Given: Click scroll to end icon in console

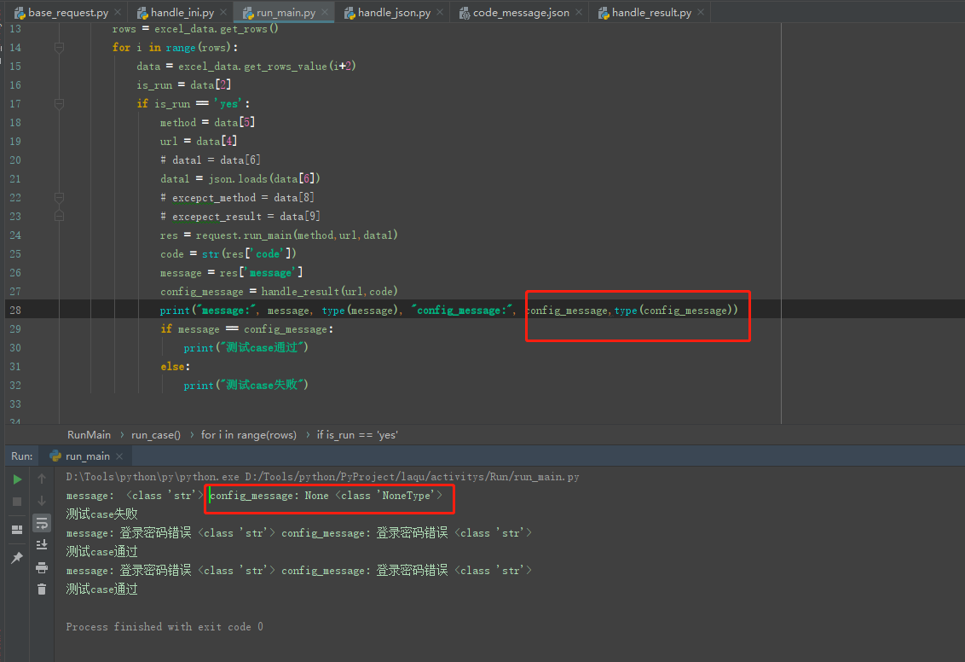Looking at the screenshot, I should click(42, 545).
